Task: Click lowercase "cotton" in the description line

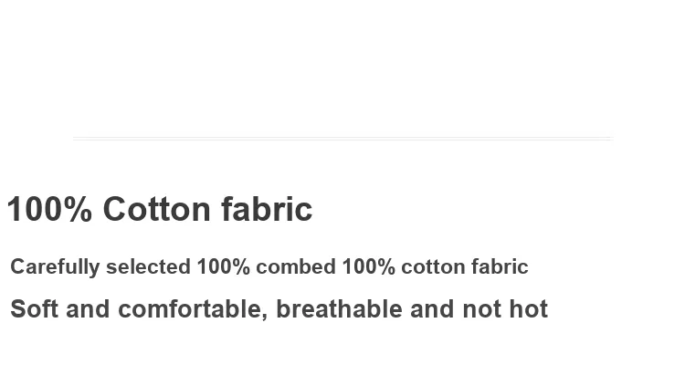Action: pos(433,266)
